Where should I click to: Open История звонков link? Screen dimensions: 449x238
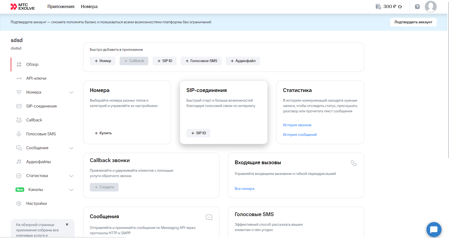[x=297, y=125]
